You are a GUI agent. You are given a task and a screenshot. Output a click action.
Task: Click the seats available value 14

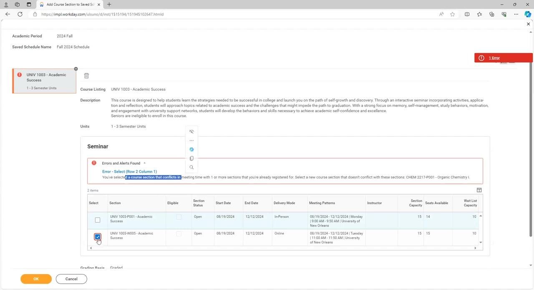point(428,216)
